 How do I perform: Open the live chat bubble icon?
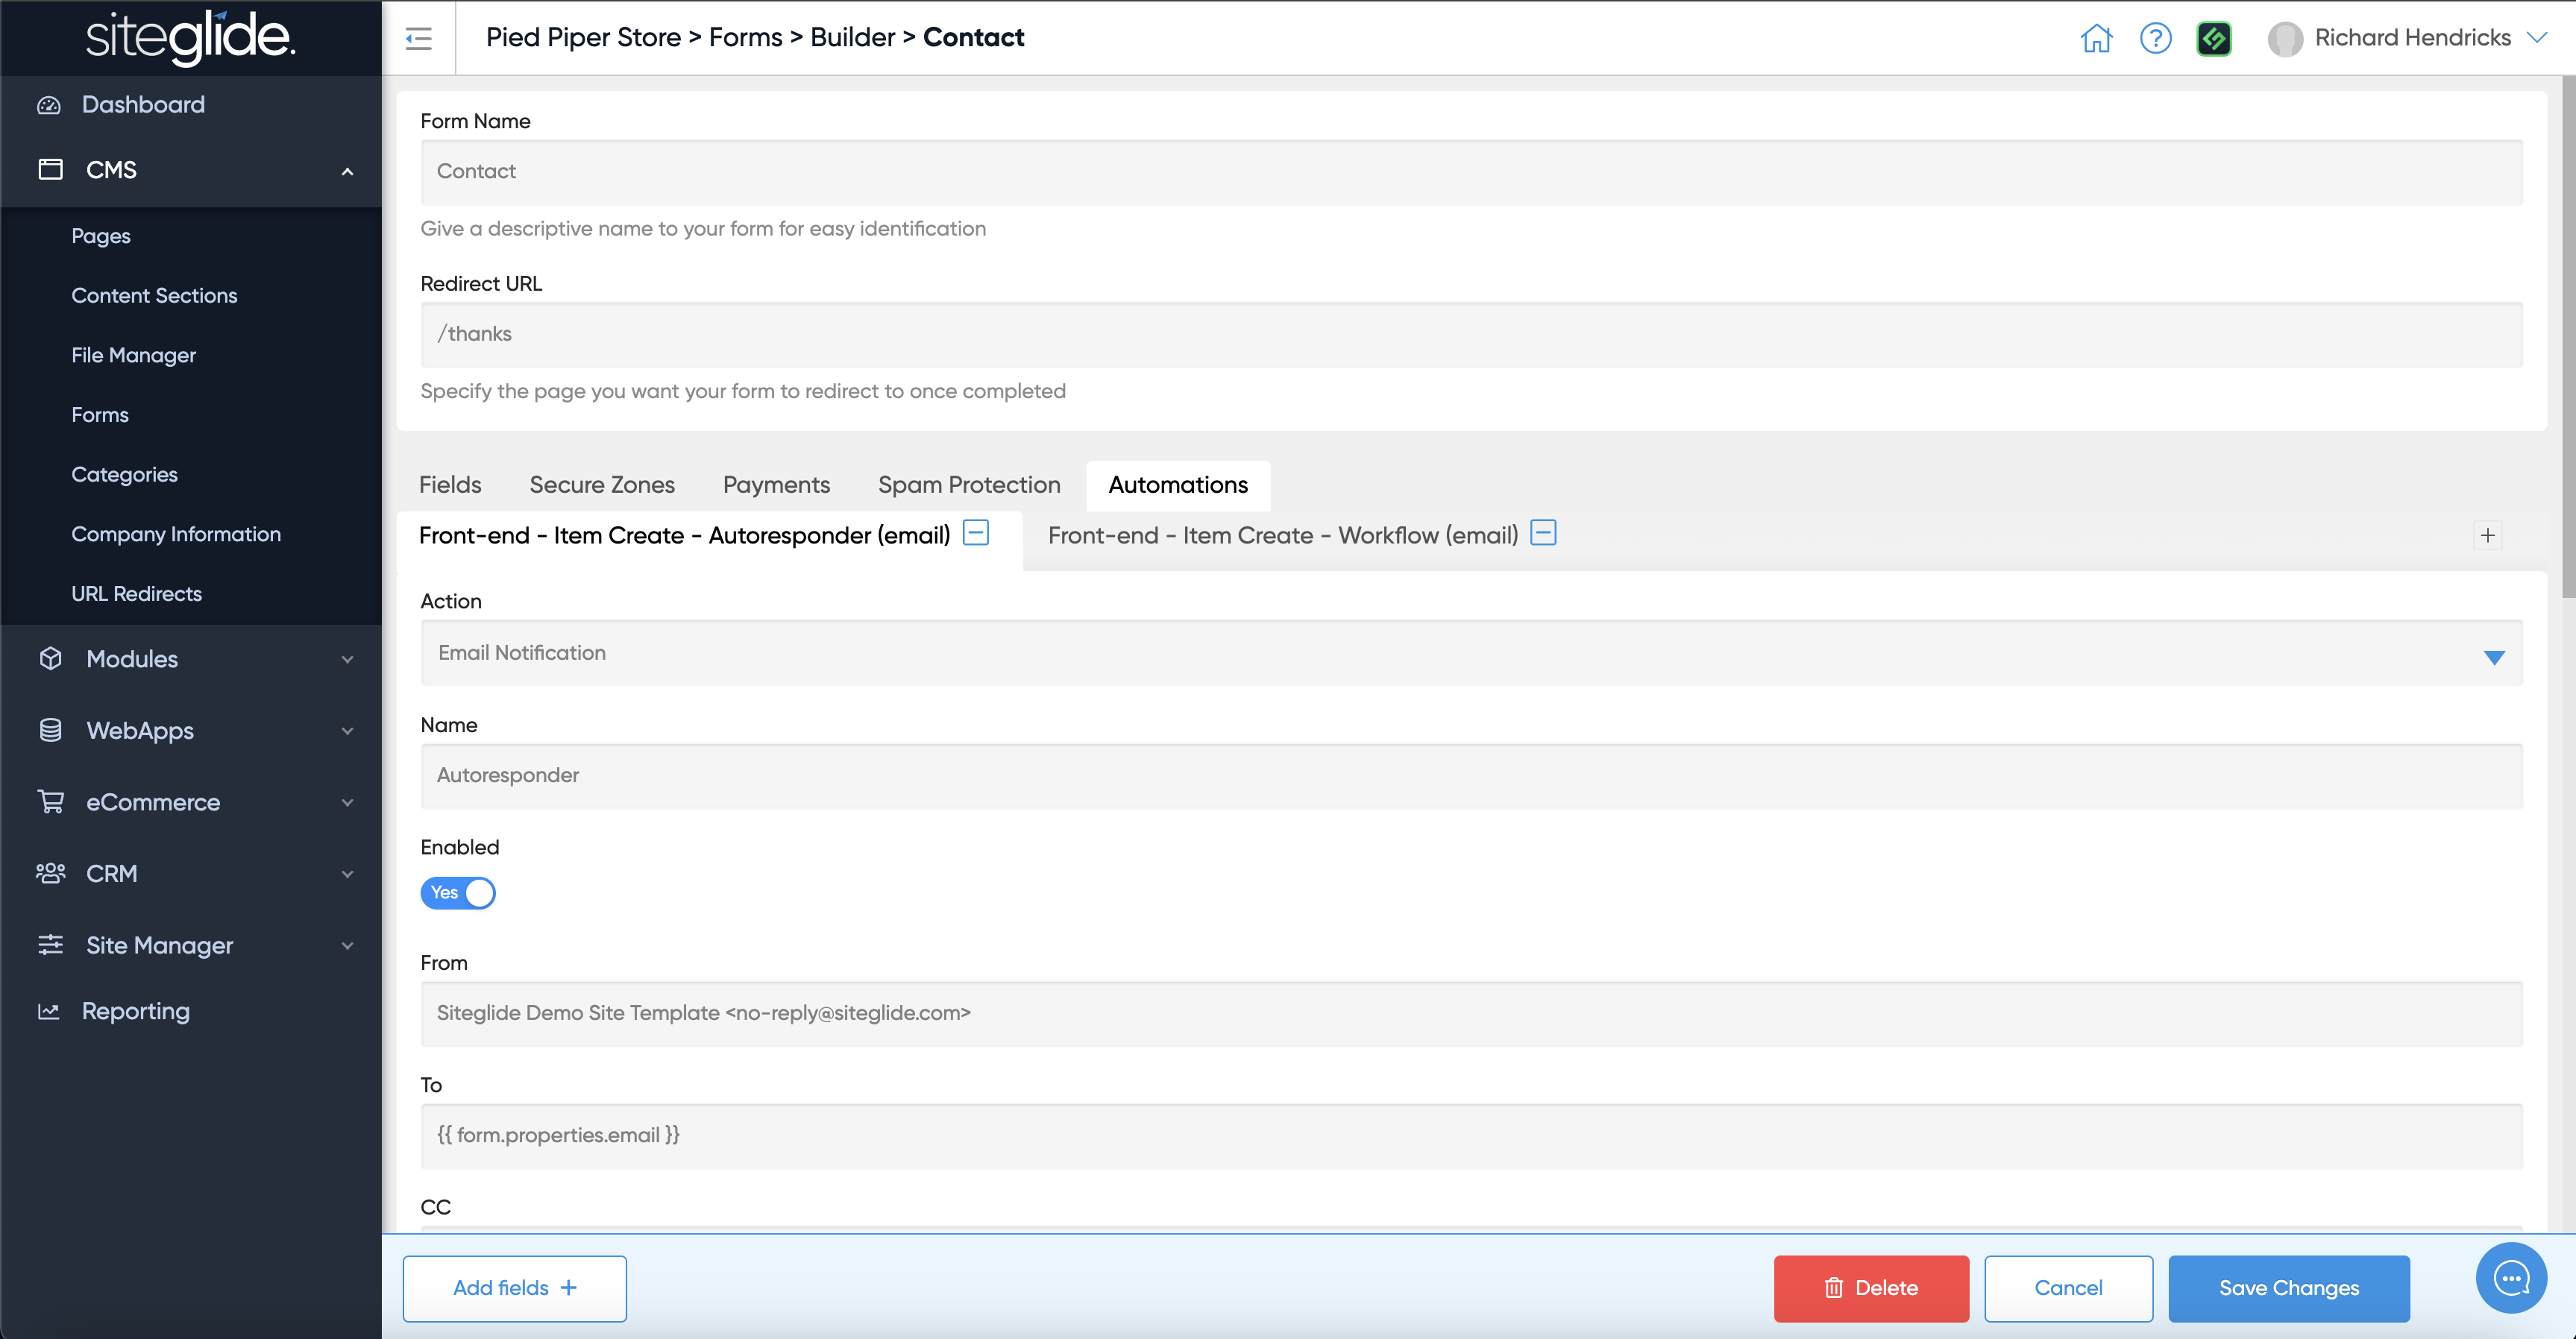(x=2511, y=1277)
